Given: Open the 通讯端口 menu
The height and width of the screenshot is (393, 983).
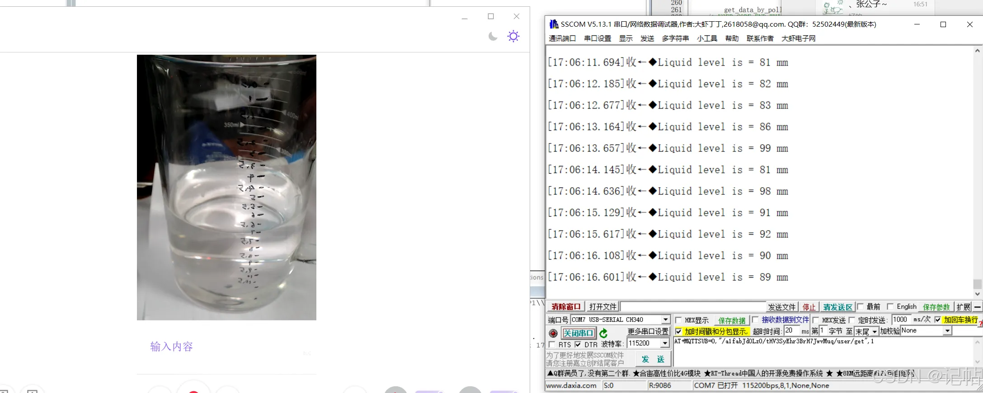Looking at the screenshot, I should 562,38.
